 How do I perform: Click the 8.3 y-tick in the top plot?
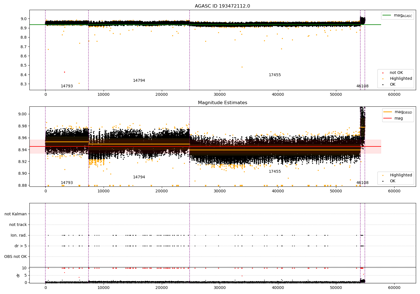tap(24, 84)
